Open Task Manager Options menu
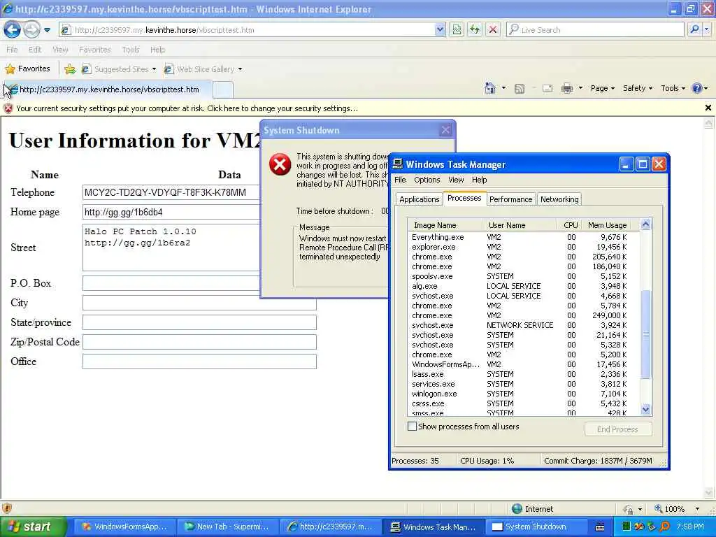 point(427,180)
